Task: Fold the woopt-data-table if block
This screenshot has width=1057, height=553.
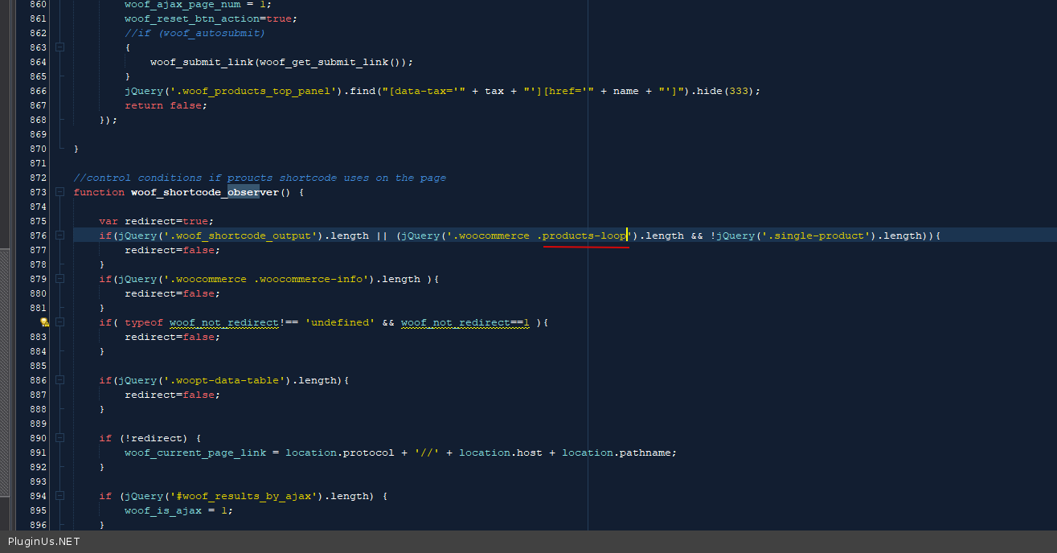Action: [59, 380]
